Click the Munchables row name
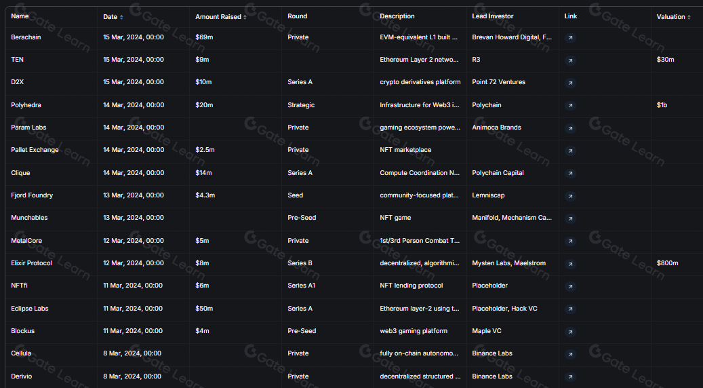Image resolution: width=703 pixels, height=388 pixels. pos(29,218)
